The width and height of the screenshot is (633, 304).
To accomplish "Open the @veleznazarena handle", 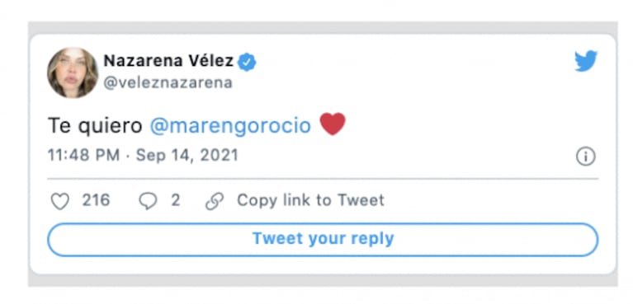I will tap(168, 82).
